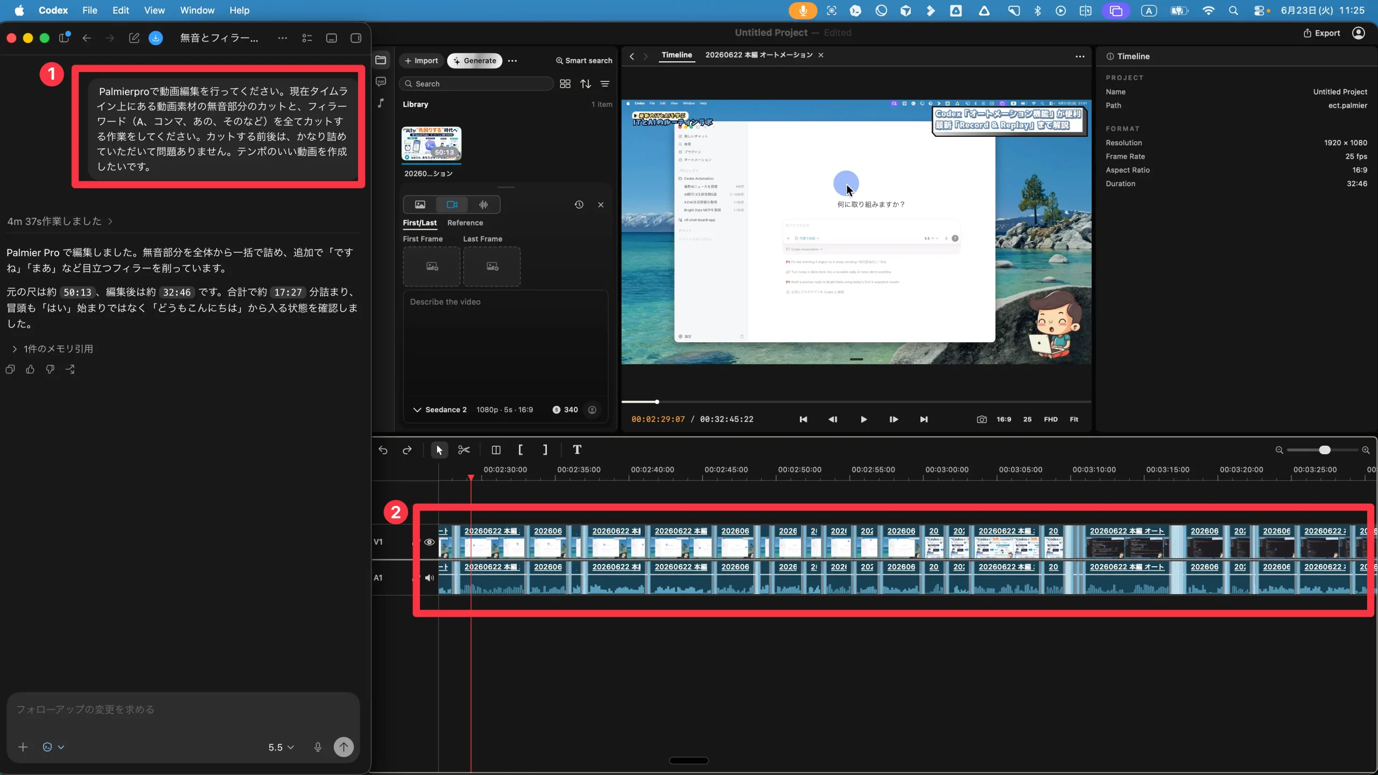The image size is (1378, 775).
Task: Open the 1080p · 5s · 16:9 settings
Action: (504, 410)
